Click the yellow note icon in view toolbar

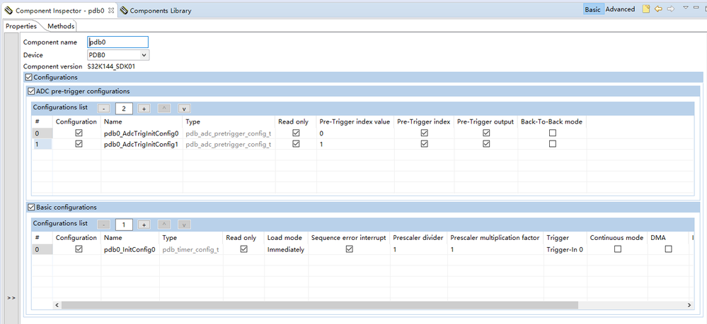[646, 9]
